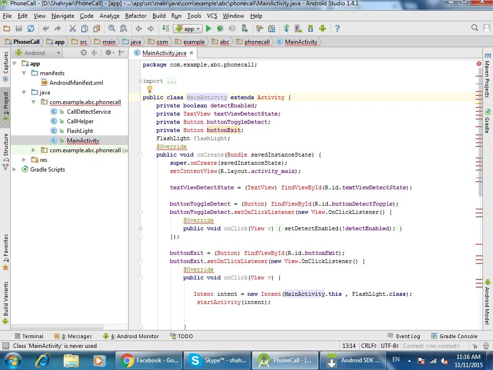Open the TODO tool window
This screenshot has width=493, height=370.
point(182,336)
